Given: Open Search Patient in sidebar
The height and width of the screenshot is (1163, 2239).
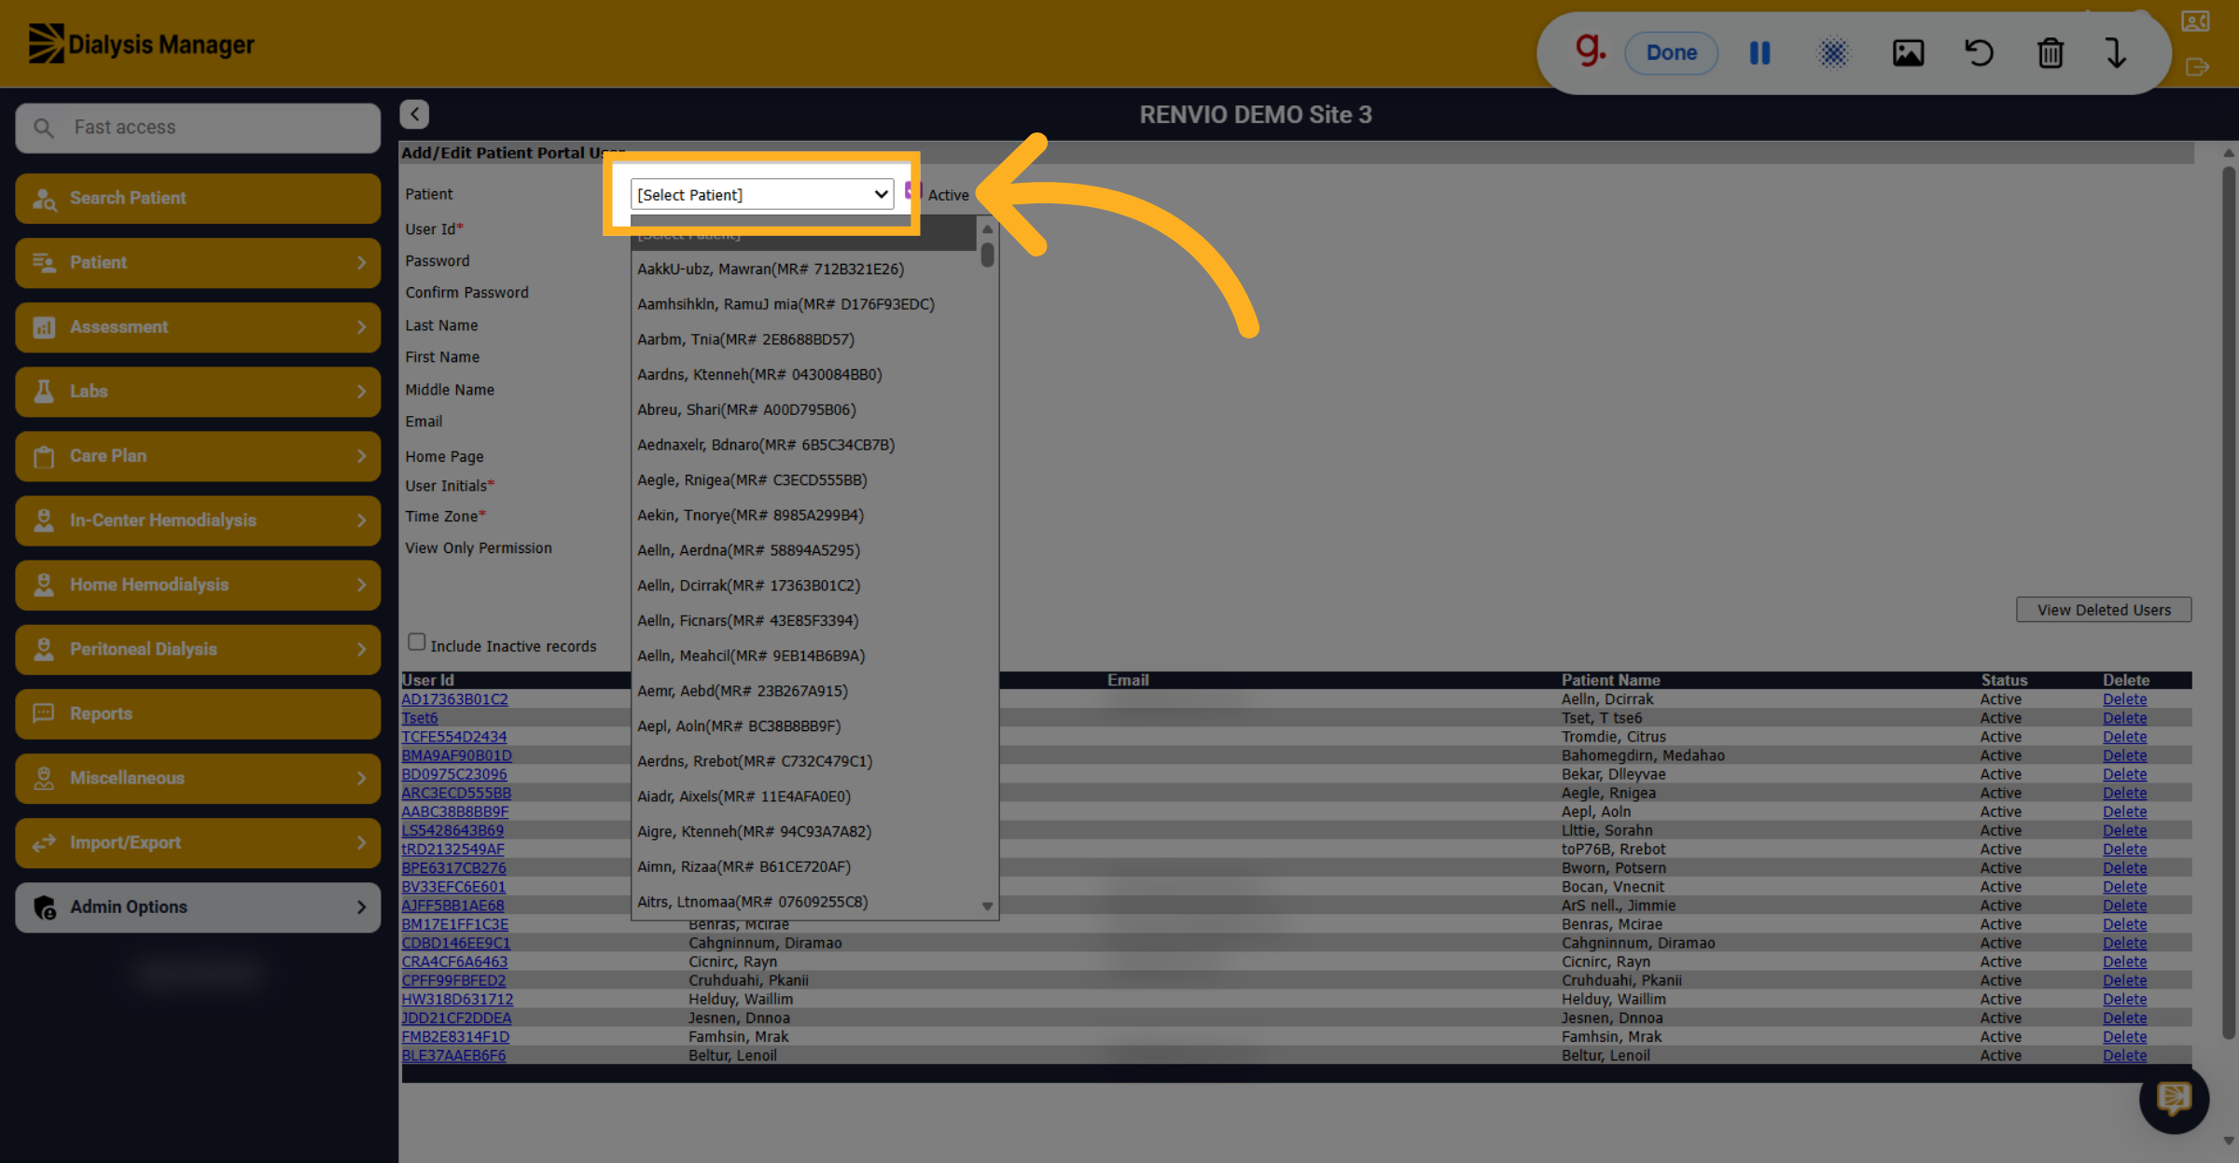Looking at the screenshot, I should pyautogui.click(x=198, y=198).
